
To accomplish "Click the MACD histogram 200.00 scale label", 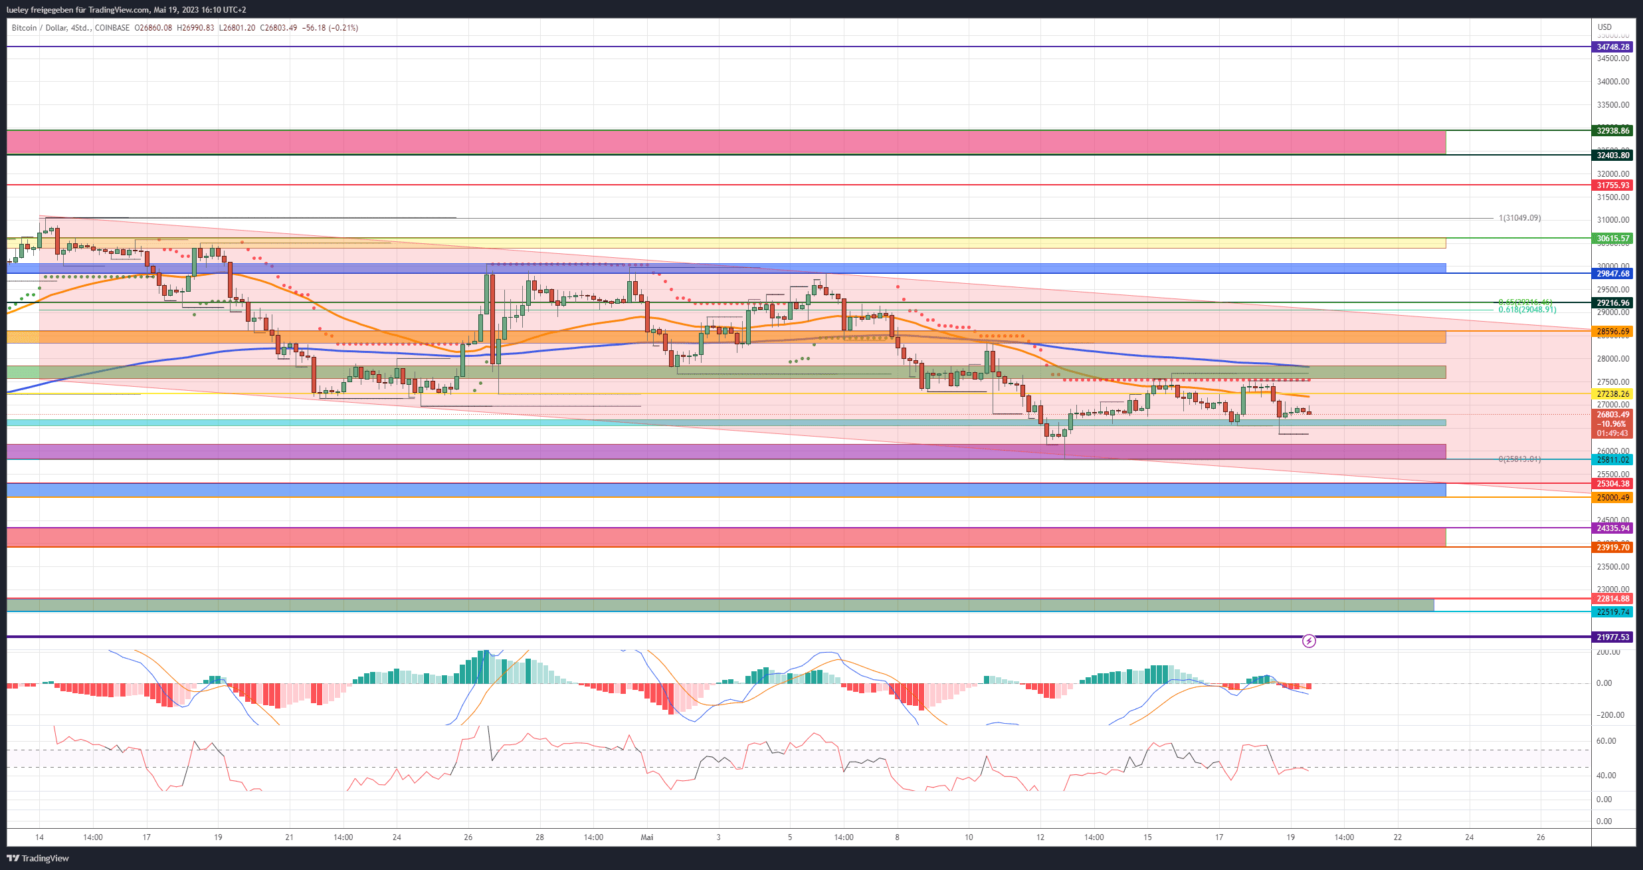I will pyautogui.click(x=1609, y=652).
